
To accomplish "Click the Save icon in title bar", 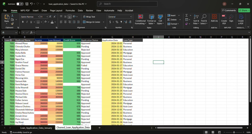I will pyautogui.click(x=27, y=4).
